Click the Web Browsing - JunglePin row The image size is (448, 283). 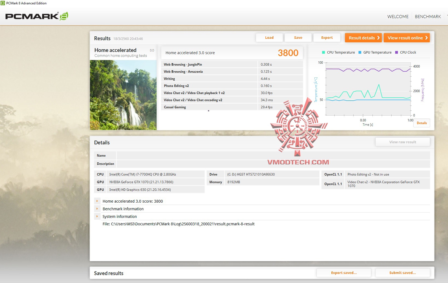tap(232, 65)
